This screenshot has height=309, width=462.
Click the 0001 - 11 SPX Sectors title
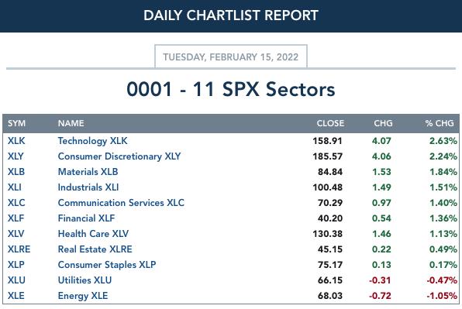point(231,89)
